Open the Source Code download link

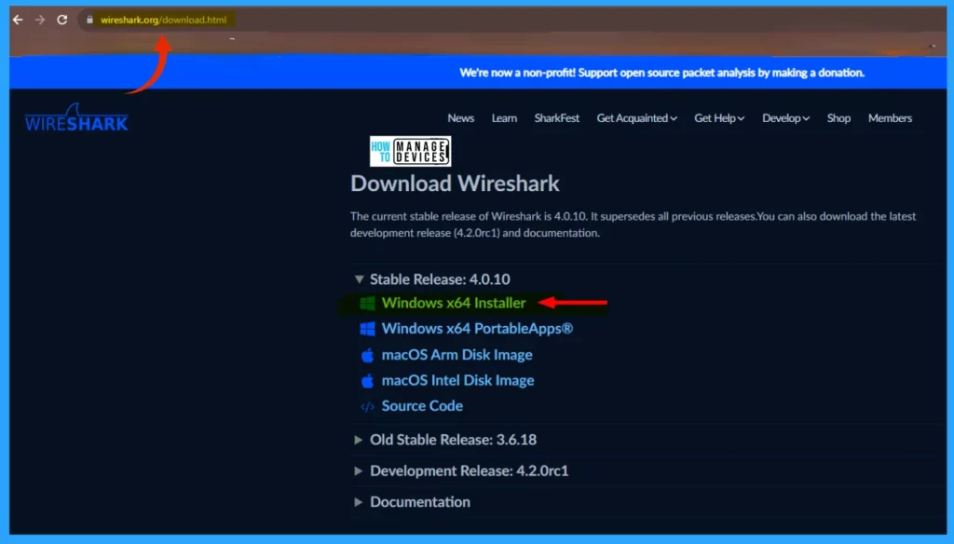[422, 406]
